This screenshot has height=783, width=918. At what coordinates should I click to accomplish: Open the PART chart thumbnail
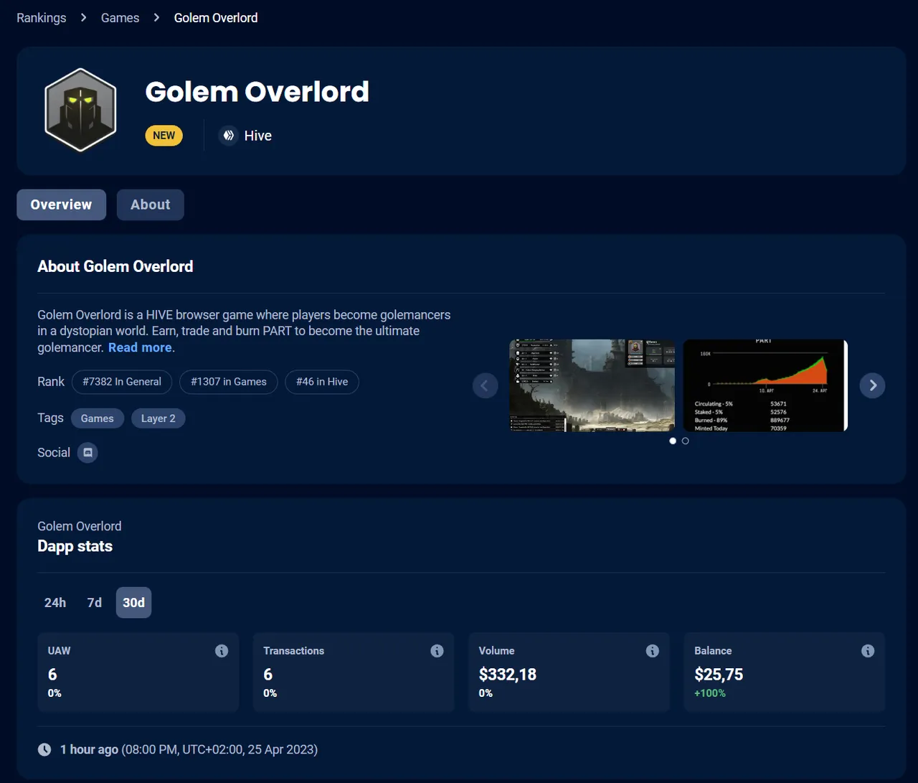[x=765, y=385]
